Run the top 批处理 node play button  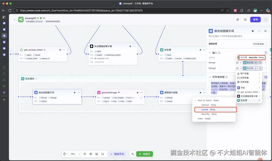(x=200, y=50)
